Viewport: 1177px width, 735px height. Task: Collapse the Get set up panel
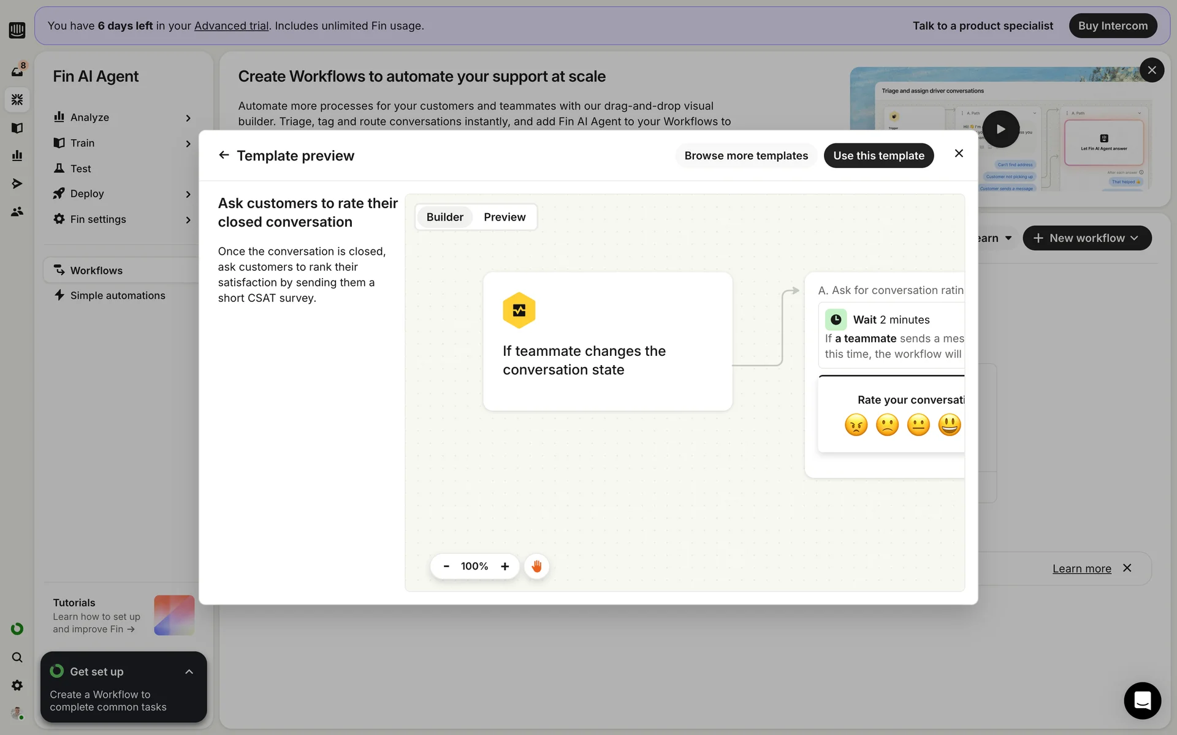[189, 672]
